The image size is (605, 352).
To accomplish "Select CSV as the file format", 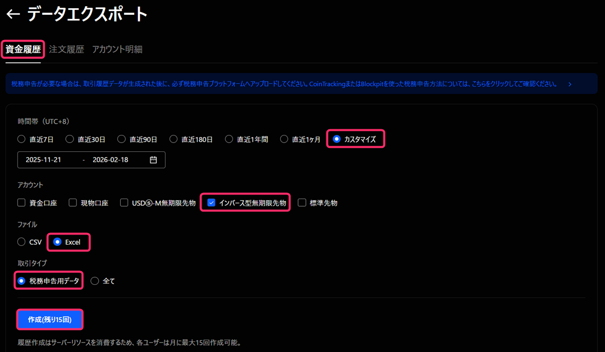I will coord(22,242).
